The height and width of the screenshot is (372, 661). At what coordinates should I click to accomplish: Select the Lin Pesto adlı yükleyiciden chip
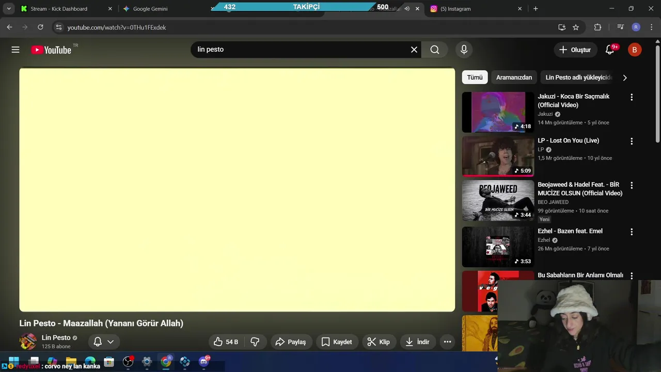tap(578, 78)
